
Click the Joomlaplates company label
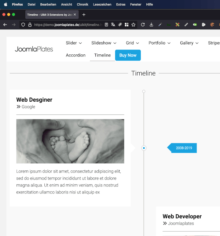click(x=181, y=224)
